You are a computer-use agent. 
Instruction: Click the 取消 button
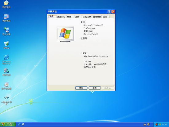click(x=95, y=88)
